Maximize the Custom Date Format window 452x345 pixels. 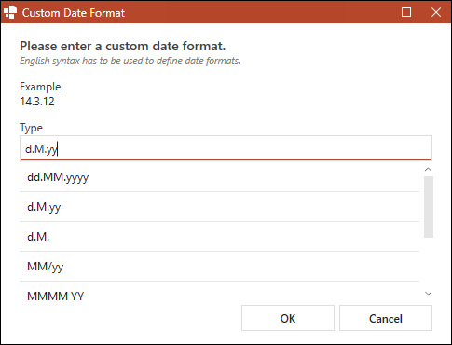pyautogui.click(x=406, y=12)
